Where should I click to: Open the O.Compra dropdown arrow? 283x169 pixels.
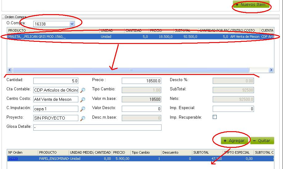click(x=72, y=24)
